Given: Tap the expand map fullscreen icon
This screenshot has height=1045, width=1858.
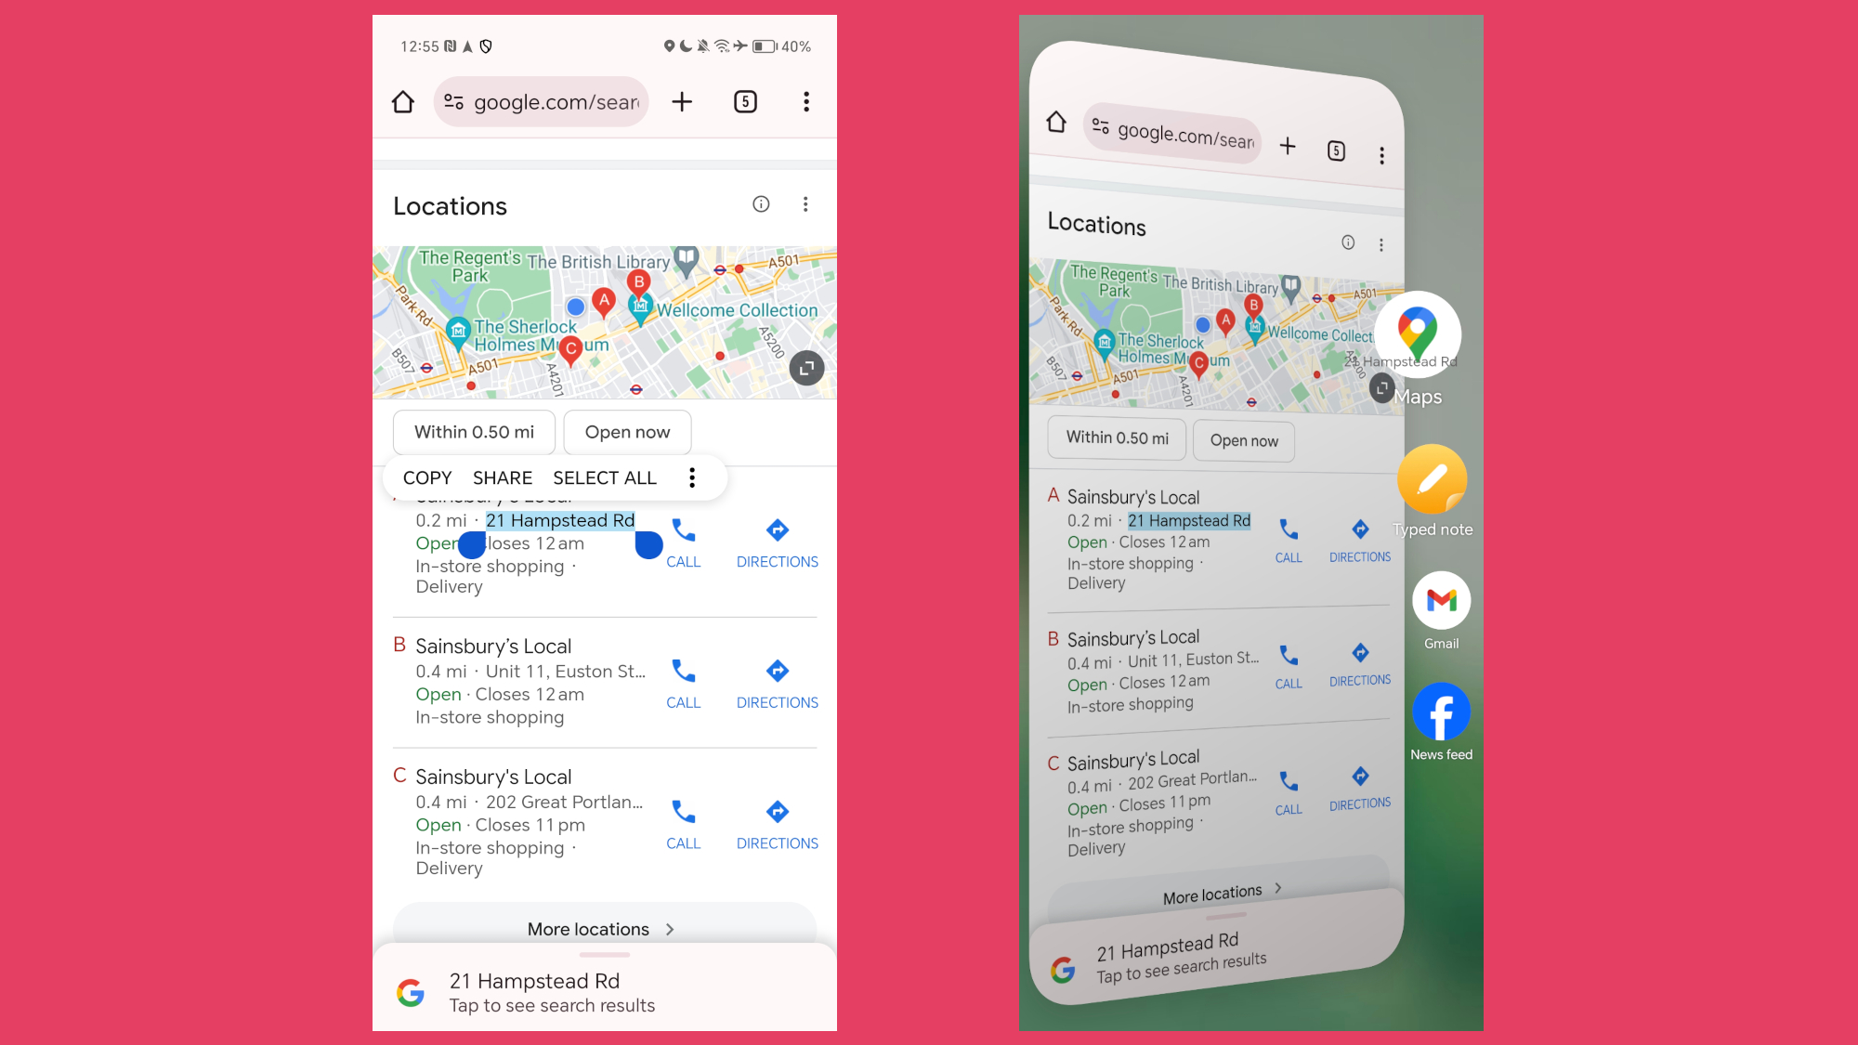Looking at the screenshot, I should [x=806, y=370].
